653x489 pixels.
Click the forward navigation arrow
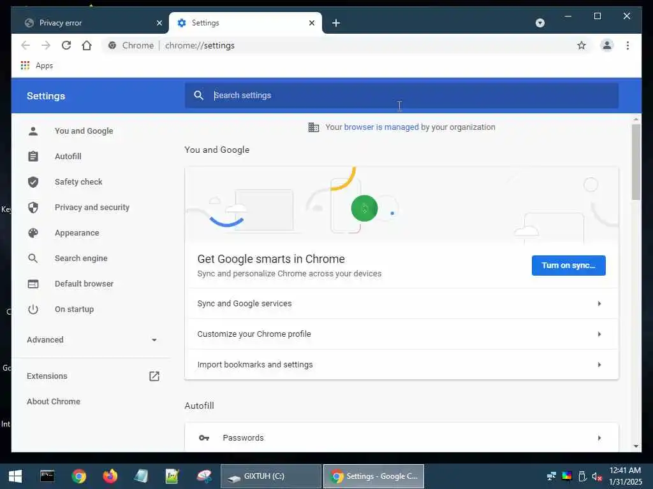click(46, 45)
